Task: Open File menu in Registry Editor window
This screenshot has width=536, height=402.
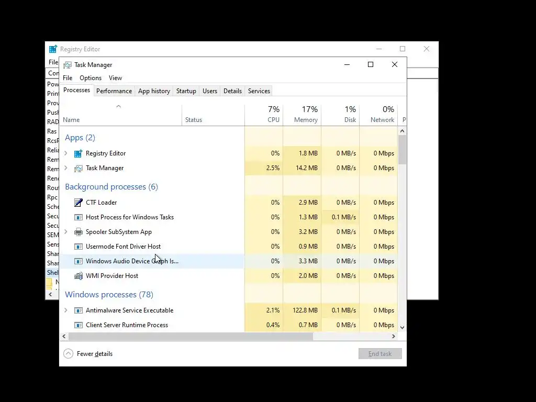Action: pyautogui.click(x=53, y=62)
